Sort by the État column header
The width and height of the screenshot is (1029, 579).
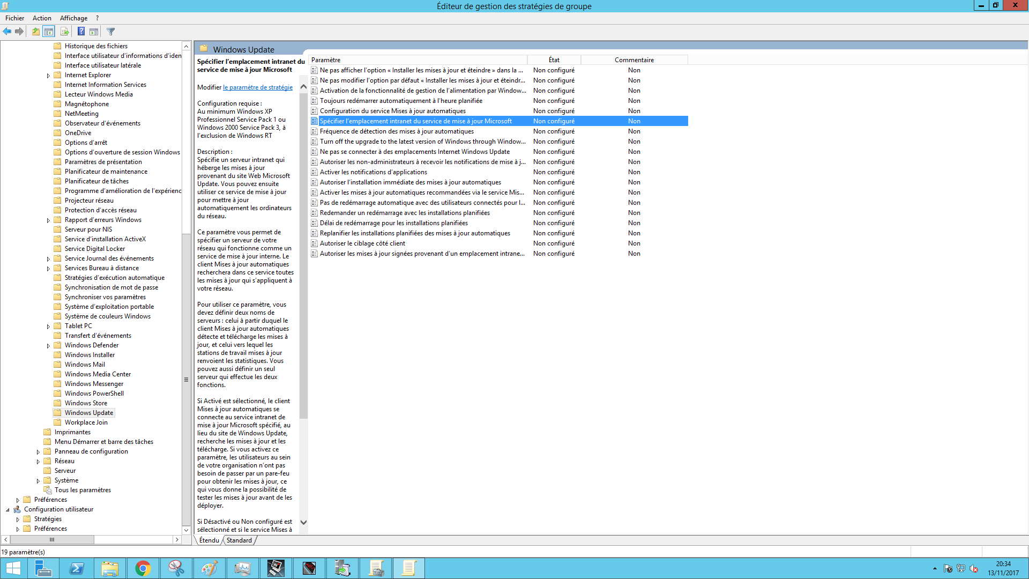tap(554, 60)
